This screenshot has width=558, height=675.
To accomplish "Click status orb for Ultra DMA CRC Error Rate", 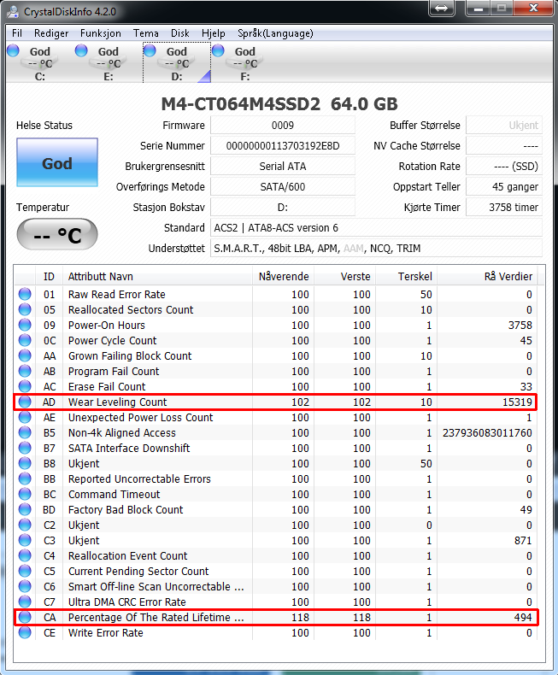I will point(25,602).
